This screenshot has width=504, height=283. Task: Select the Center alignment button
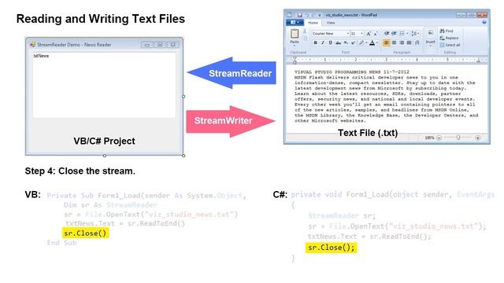[394, 42]
